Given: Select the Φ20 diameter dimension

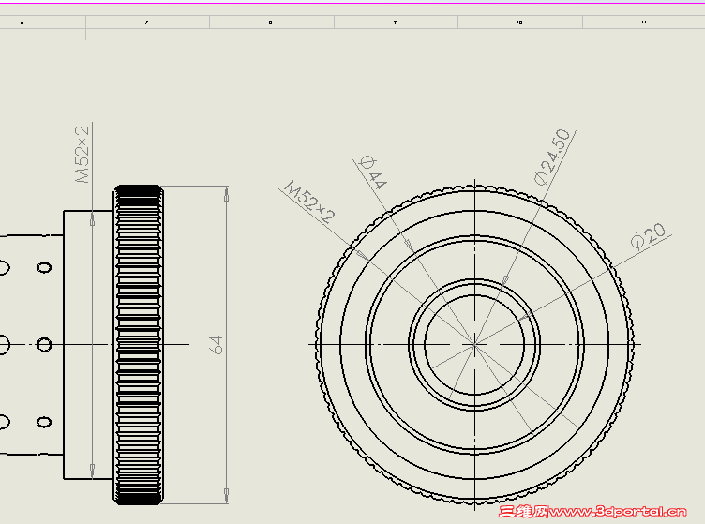Looking at the screenshot, I should [x=648, y=235].
